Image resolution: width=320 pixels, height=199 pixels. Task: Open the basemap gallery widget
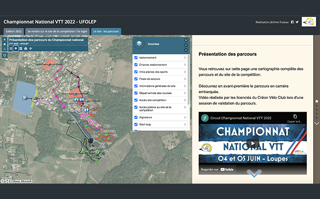20,49
